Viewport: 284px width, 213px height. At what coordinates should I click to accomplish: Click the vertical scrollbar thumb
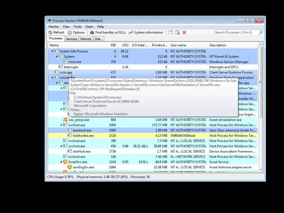pos(260,82)
